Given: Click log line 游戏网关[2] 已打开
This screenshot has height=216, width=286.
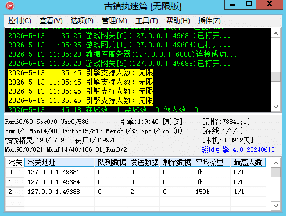Looking at the screenshot, I should click(119, 64).
